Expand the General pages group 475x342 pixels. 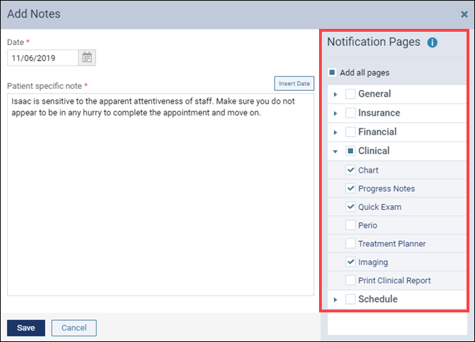pyautogui.click(x=335, y=94)
